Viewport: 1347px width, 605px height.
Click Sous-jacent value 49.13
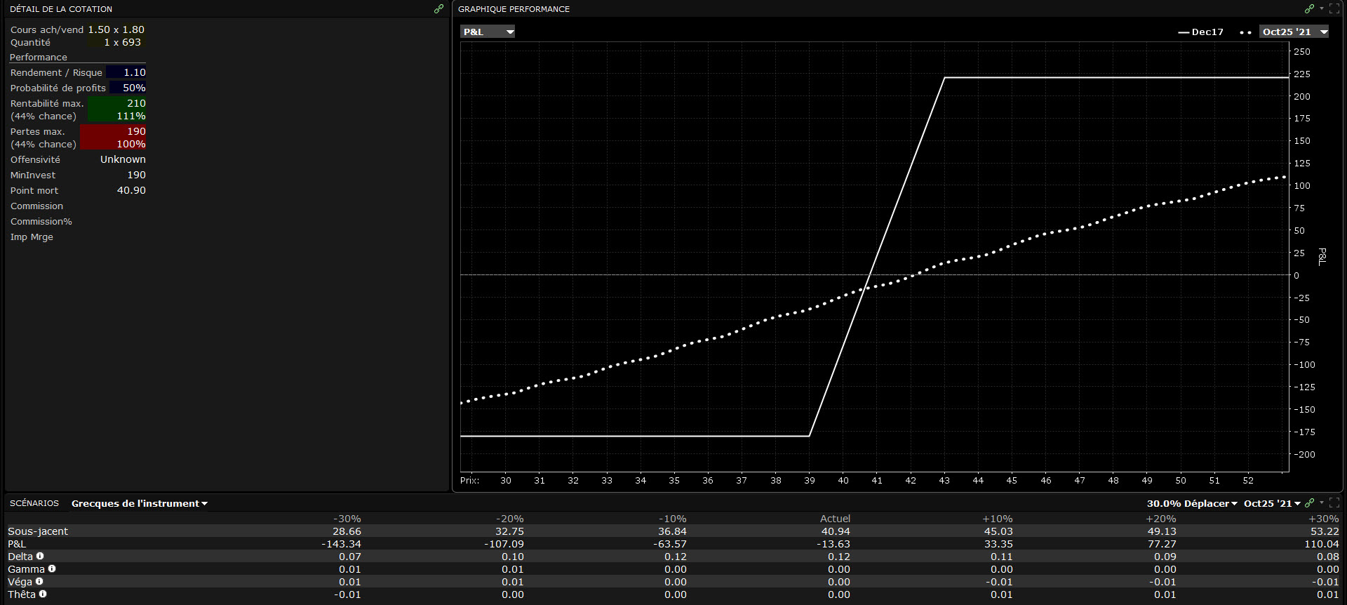pyautogui.click(x=1161, y=531)
